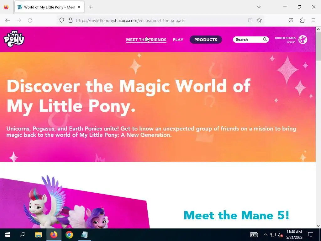Open the Firefox extensions puzzle icon

(302, 20)
